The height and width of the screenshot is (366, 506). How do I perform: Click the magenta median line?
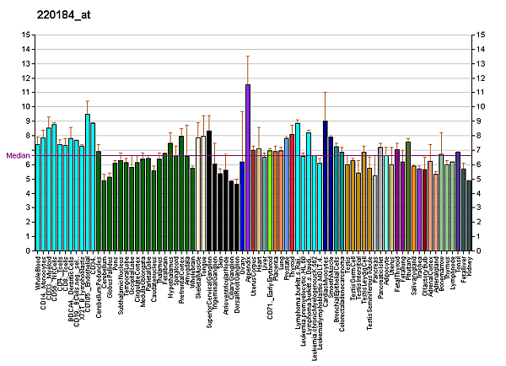[253, 154]
